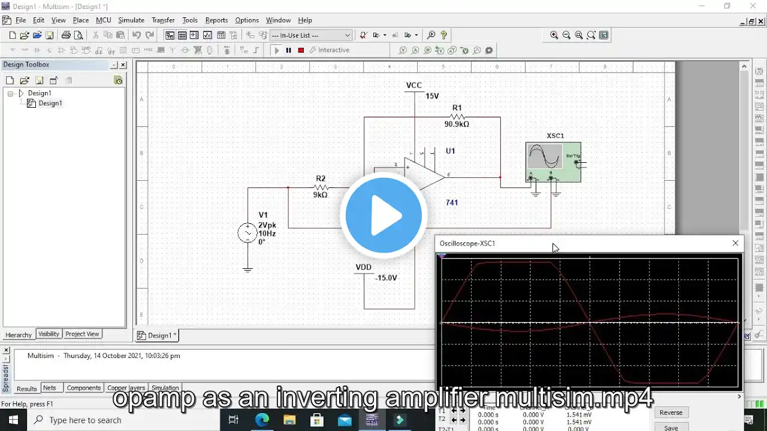
Task: Click the schematic vertical scrollbar up arrow
Action: 744,66
